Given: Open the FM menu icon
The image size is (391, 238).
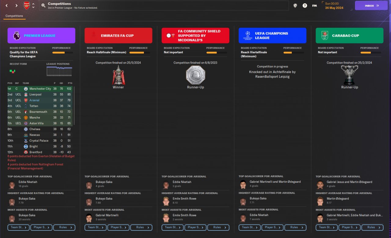Looking at the screenshot, I should coord(314,5).
